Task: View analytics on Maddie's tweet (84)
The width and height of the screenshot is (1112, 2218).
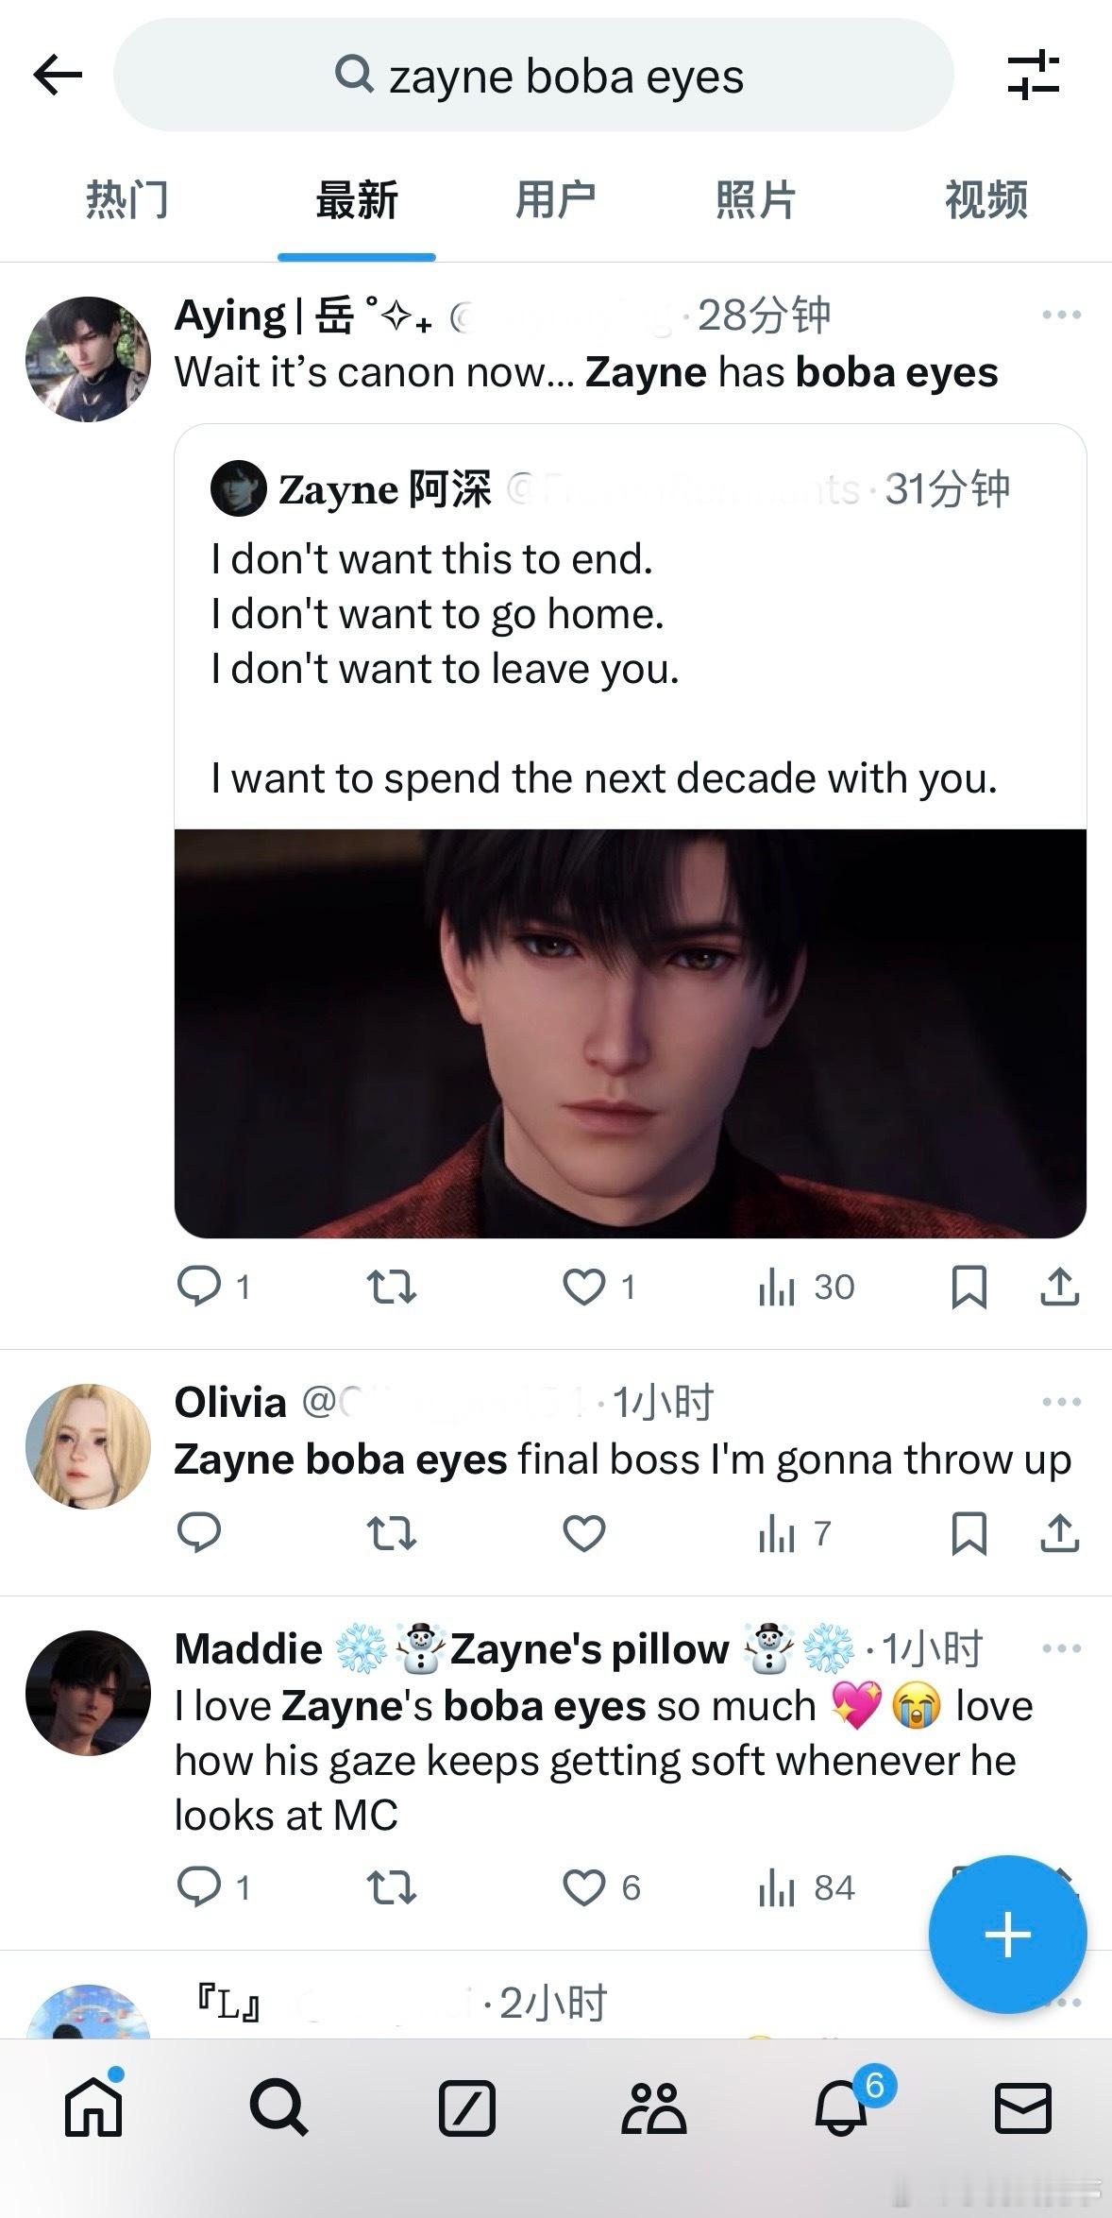Action: (x=806, y=1887)
